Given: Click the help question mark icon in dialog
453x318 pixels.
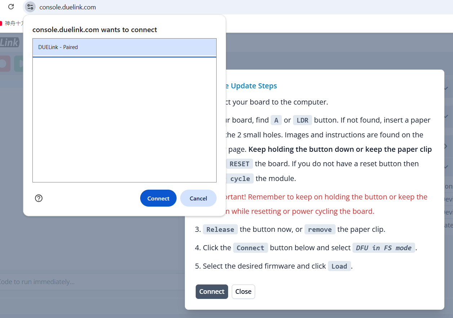Looking at the screenshot, I should (39, 198).
